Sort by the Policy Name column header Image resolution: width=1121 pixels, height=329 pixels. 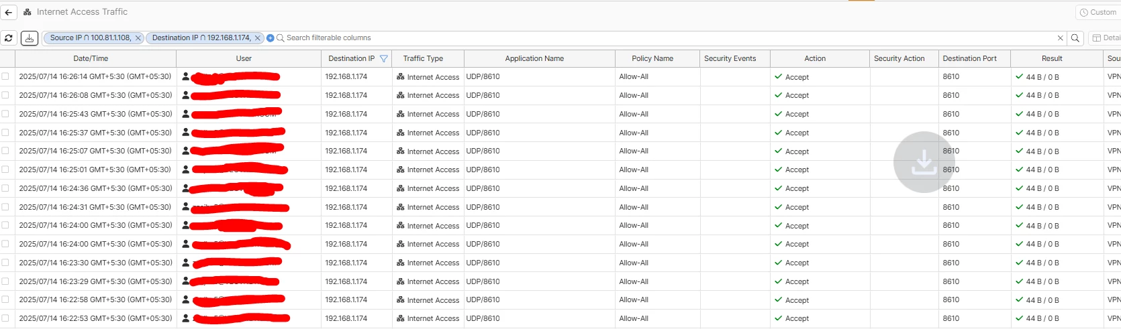pyautogui.click(x=652, y=59)
